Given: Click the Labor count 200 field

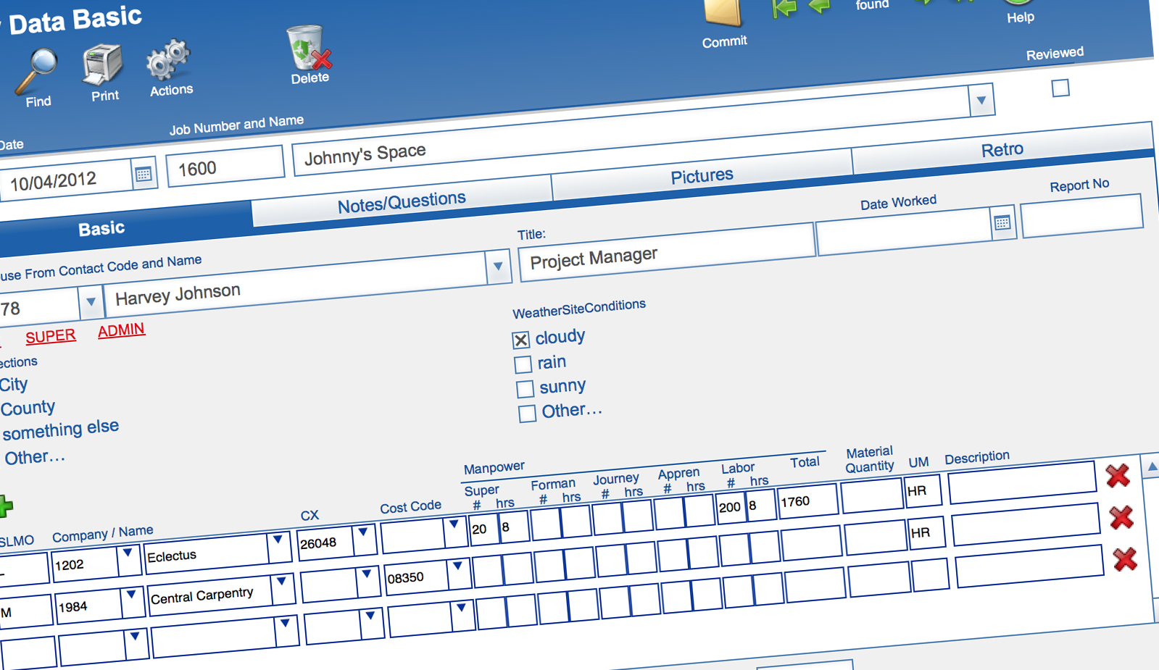Looking at the screenshot, I should pyautogui.click(x=731, y=507).
